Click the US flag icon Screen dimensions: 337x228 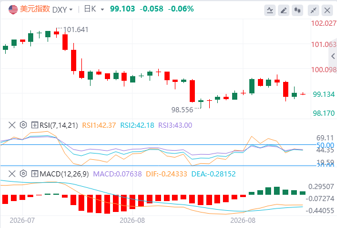click(x=13, y=10)
